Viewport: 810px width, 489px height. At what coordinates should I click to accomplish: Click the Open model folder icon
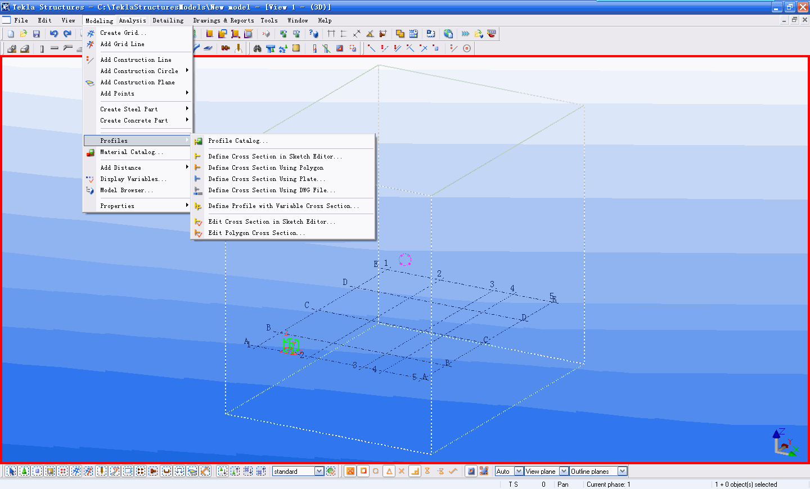pyautogui.click(x=24, y=34)
